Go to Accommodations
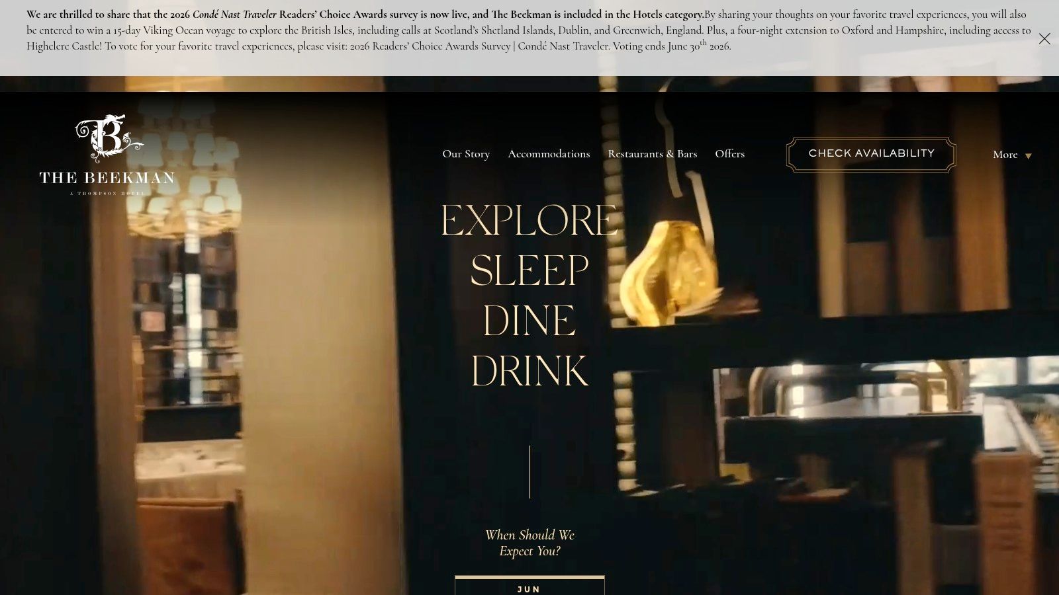 [549, 154]
